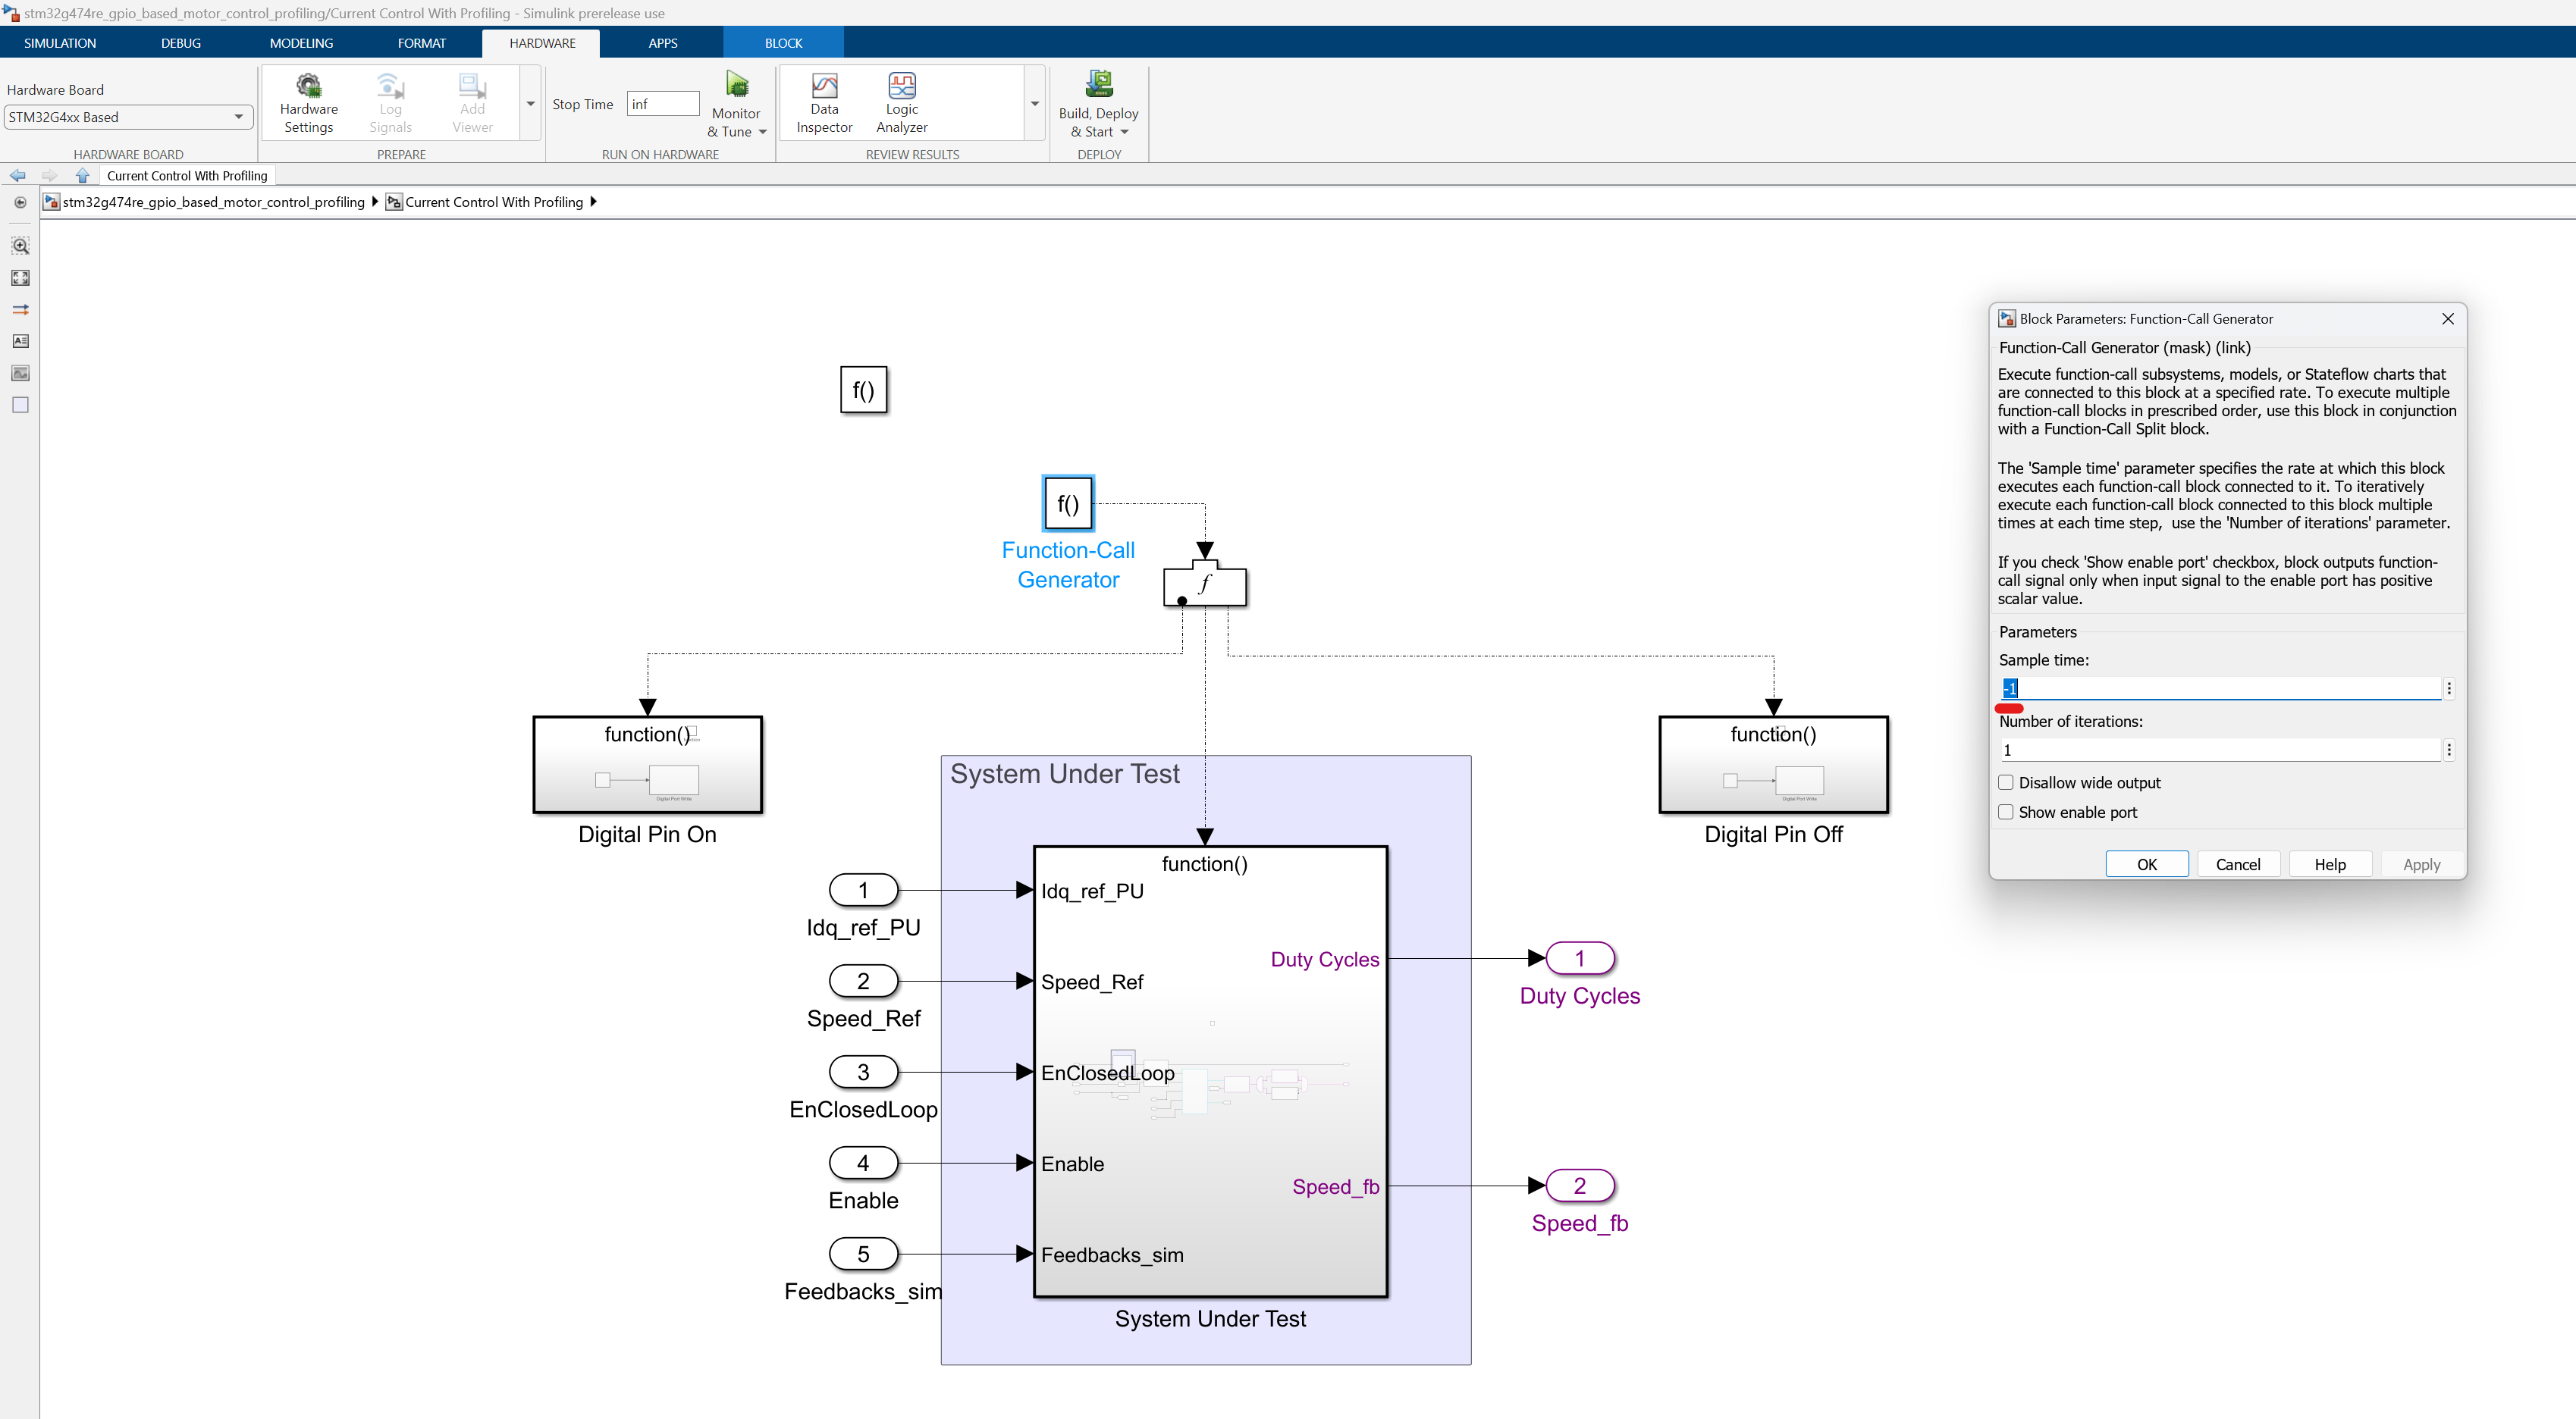Image resolution: width=2576 pixels, height=1419 pixels.
Task: Click the Help button in dialog
Action: (2329, 864)
